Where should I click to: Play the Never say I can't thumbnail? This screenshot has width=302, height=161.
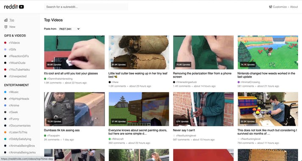pos(203,109)
